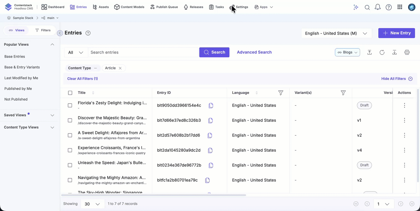
Task: Tick checkbox for Navigating the Mighty Amazon
Action: coord(70,180)
